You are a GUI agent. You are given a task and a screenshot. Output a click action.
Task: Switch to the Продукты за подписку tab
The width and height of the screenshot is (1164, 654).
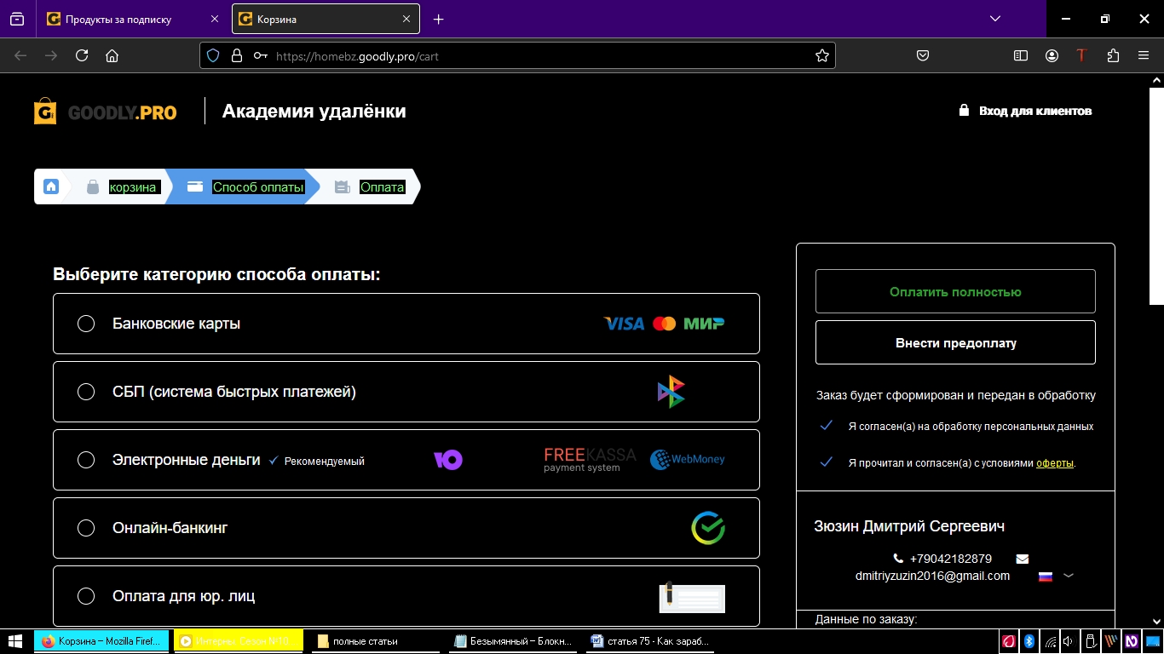point(134,19)
